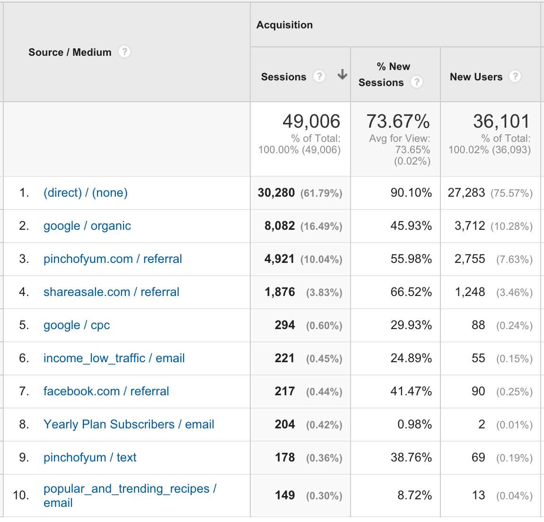The width and height of the screenshot is (544, 522).
Task: Click help icon next to New Users
Action: (x=515, y=76)
